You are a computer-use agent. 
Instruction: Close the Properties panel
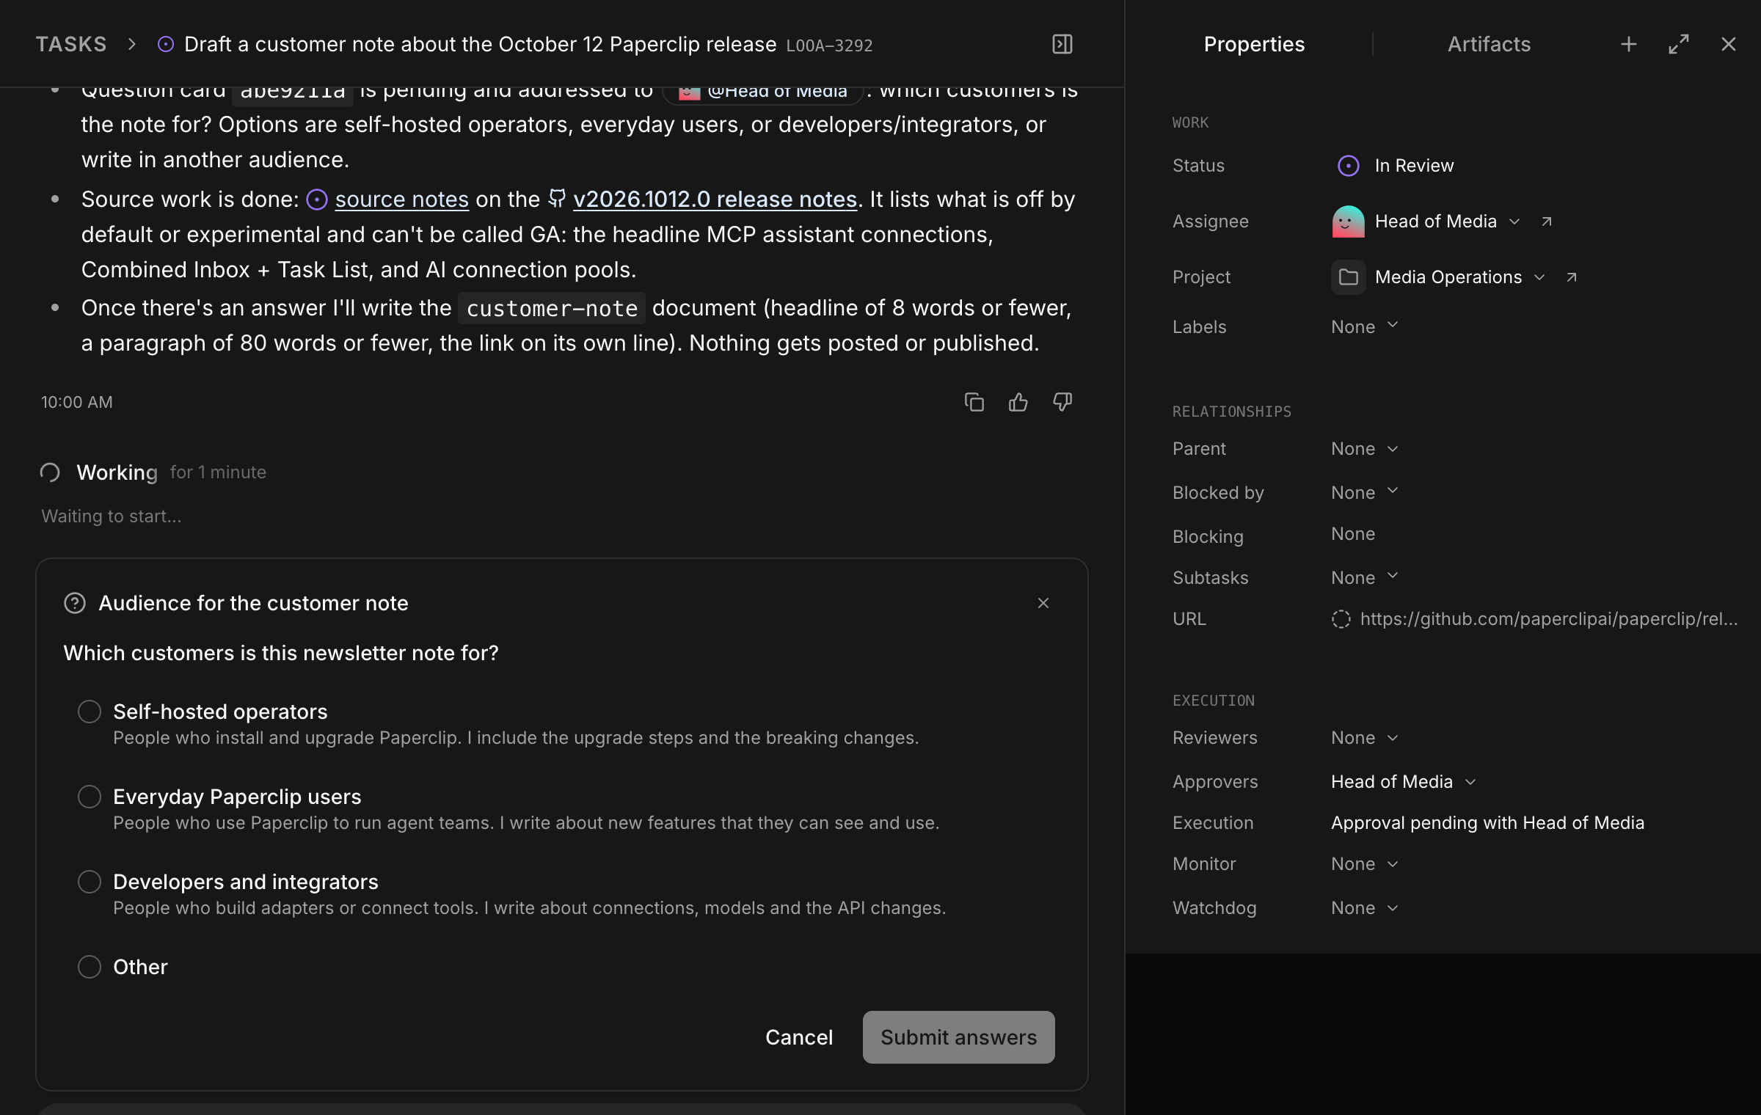[x=1728, y=44]
